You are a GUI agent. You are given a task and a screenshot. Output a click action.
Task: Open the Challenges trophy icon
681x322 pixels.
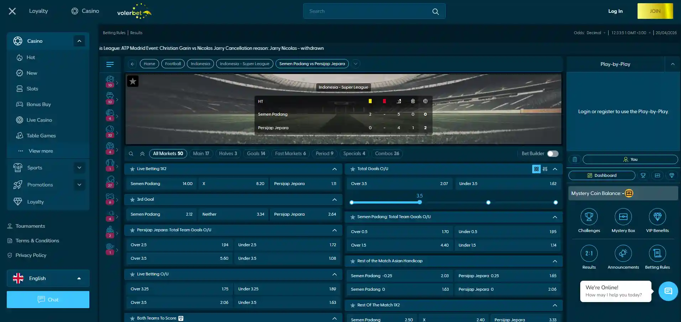589,217
